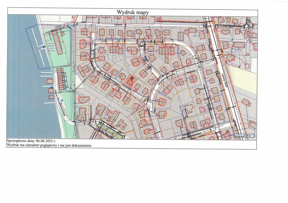Click the blue boat icon near the piers
The height and width of the screenshot is (203, 288).
coord(52,87)
